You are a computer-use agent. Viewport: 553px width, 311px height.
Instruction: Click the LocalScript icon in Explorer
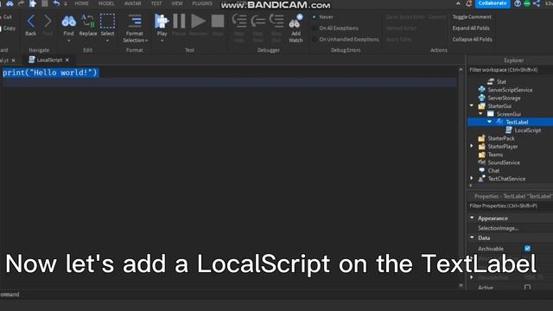pyautogui.click(x=509, y=130)
